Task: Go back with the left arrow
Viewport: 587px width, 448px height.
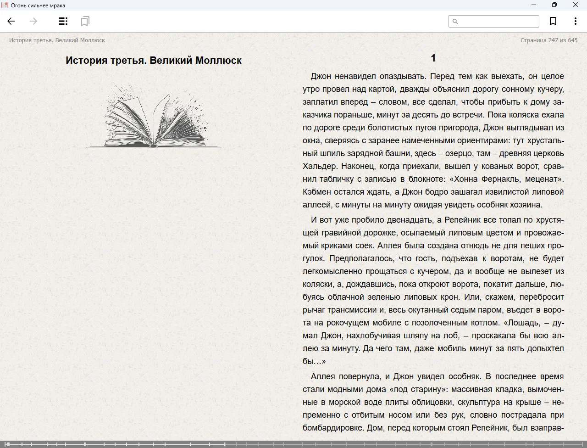Action: point(11,21)
